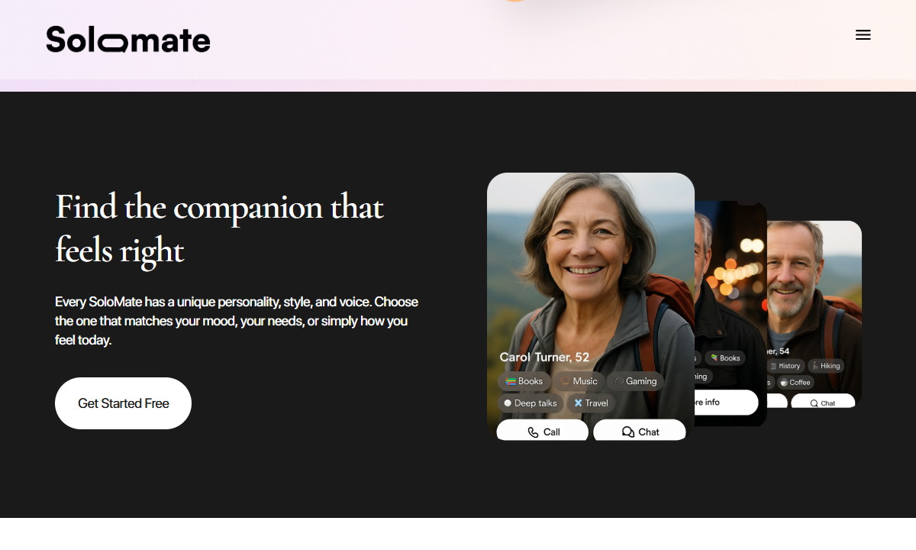Image resolution: width=916 pixels, height=550 pixels.
Task: Select the Deep talks interest tag
Action: (x=531, y=403)
